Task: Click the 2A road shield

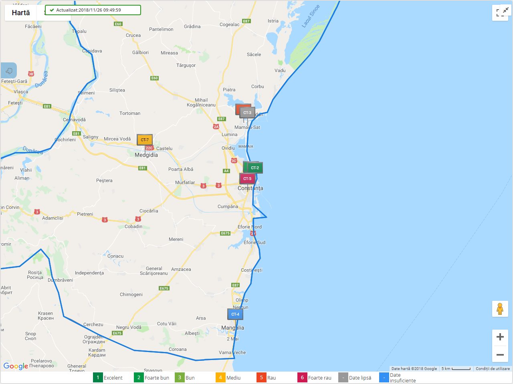Action: pyautogui.click(x=216, y=127)
